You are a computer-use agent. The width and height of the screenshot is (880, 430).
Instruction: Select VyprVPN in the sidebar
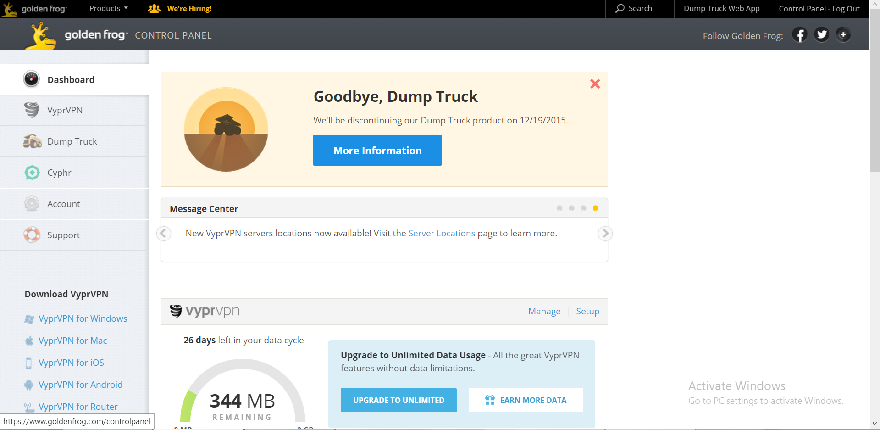click(74, 110)
